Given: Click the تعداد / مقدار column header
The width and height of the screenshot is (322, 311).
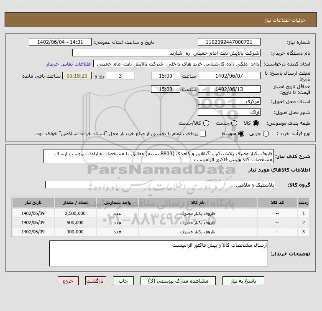Looking at the screenshot, I should tap(75, 202).
